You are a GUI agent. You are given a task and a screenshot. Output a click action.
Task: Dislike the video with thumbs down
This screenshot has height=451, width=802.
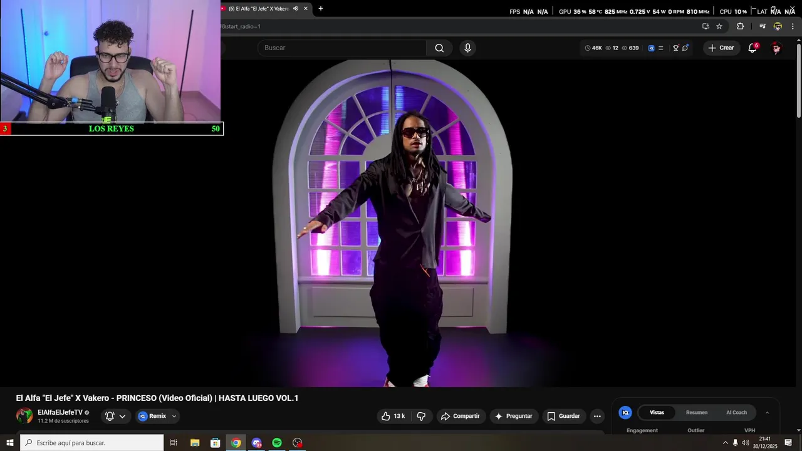pyautogui.click(x=421, y=416)
